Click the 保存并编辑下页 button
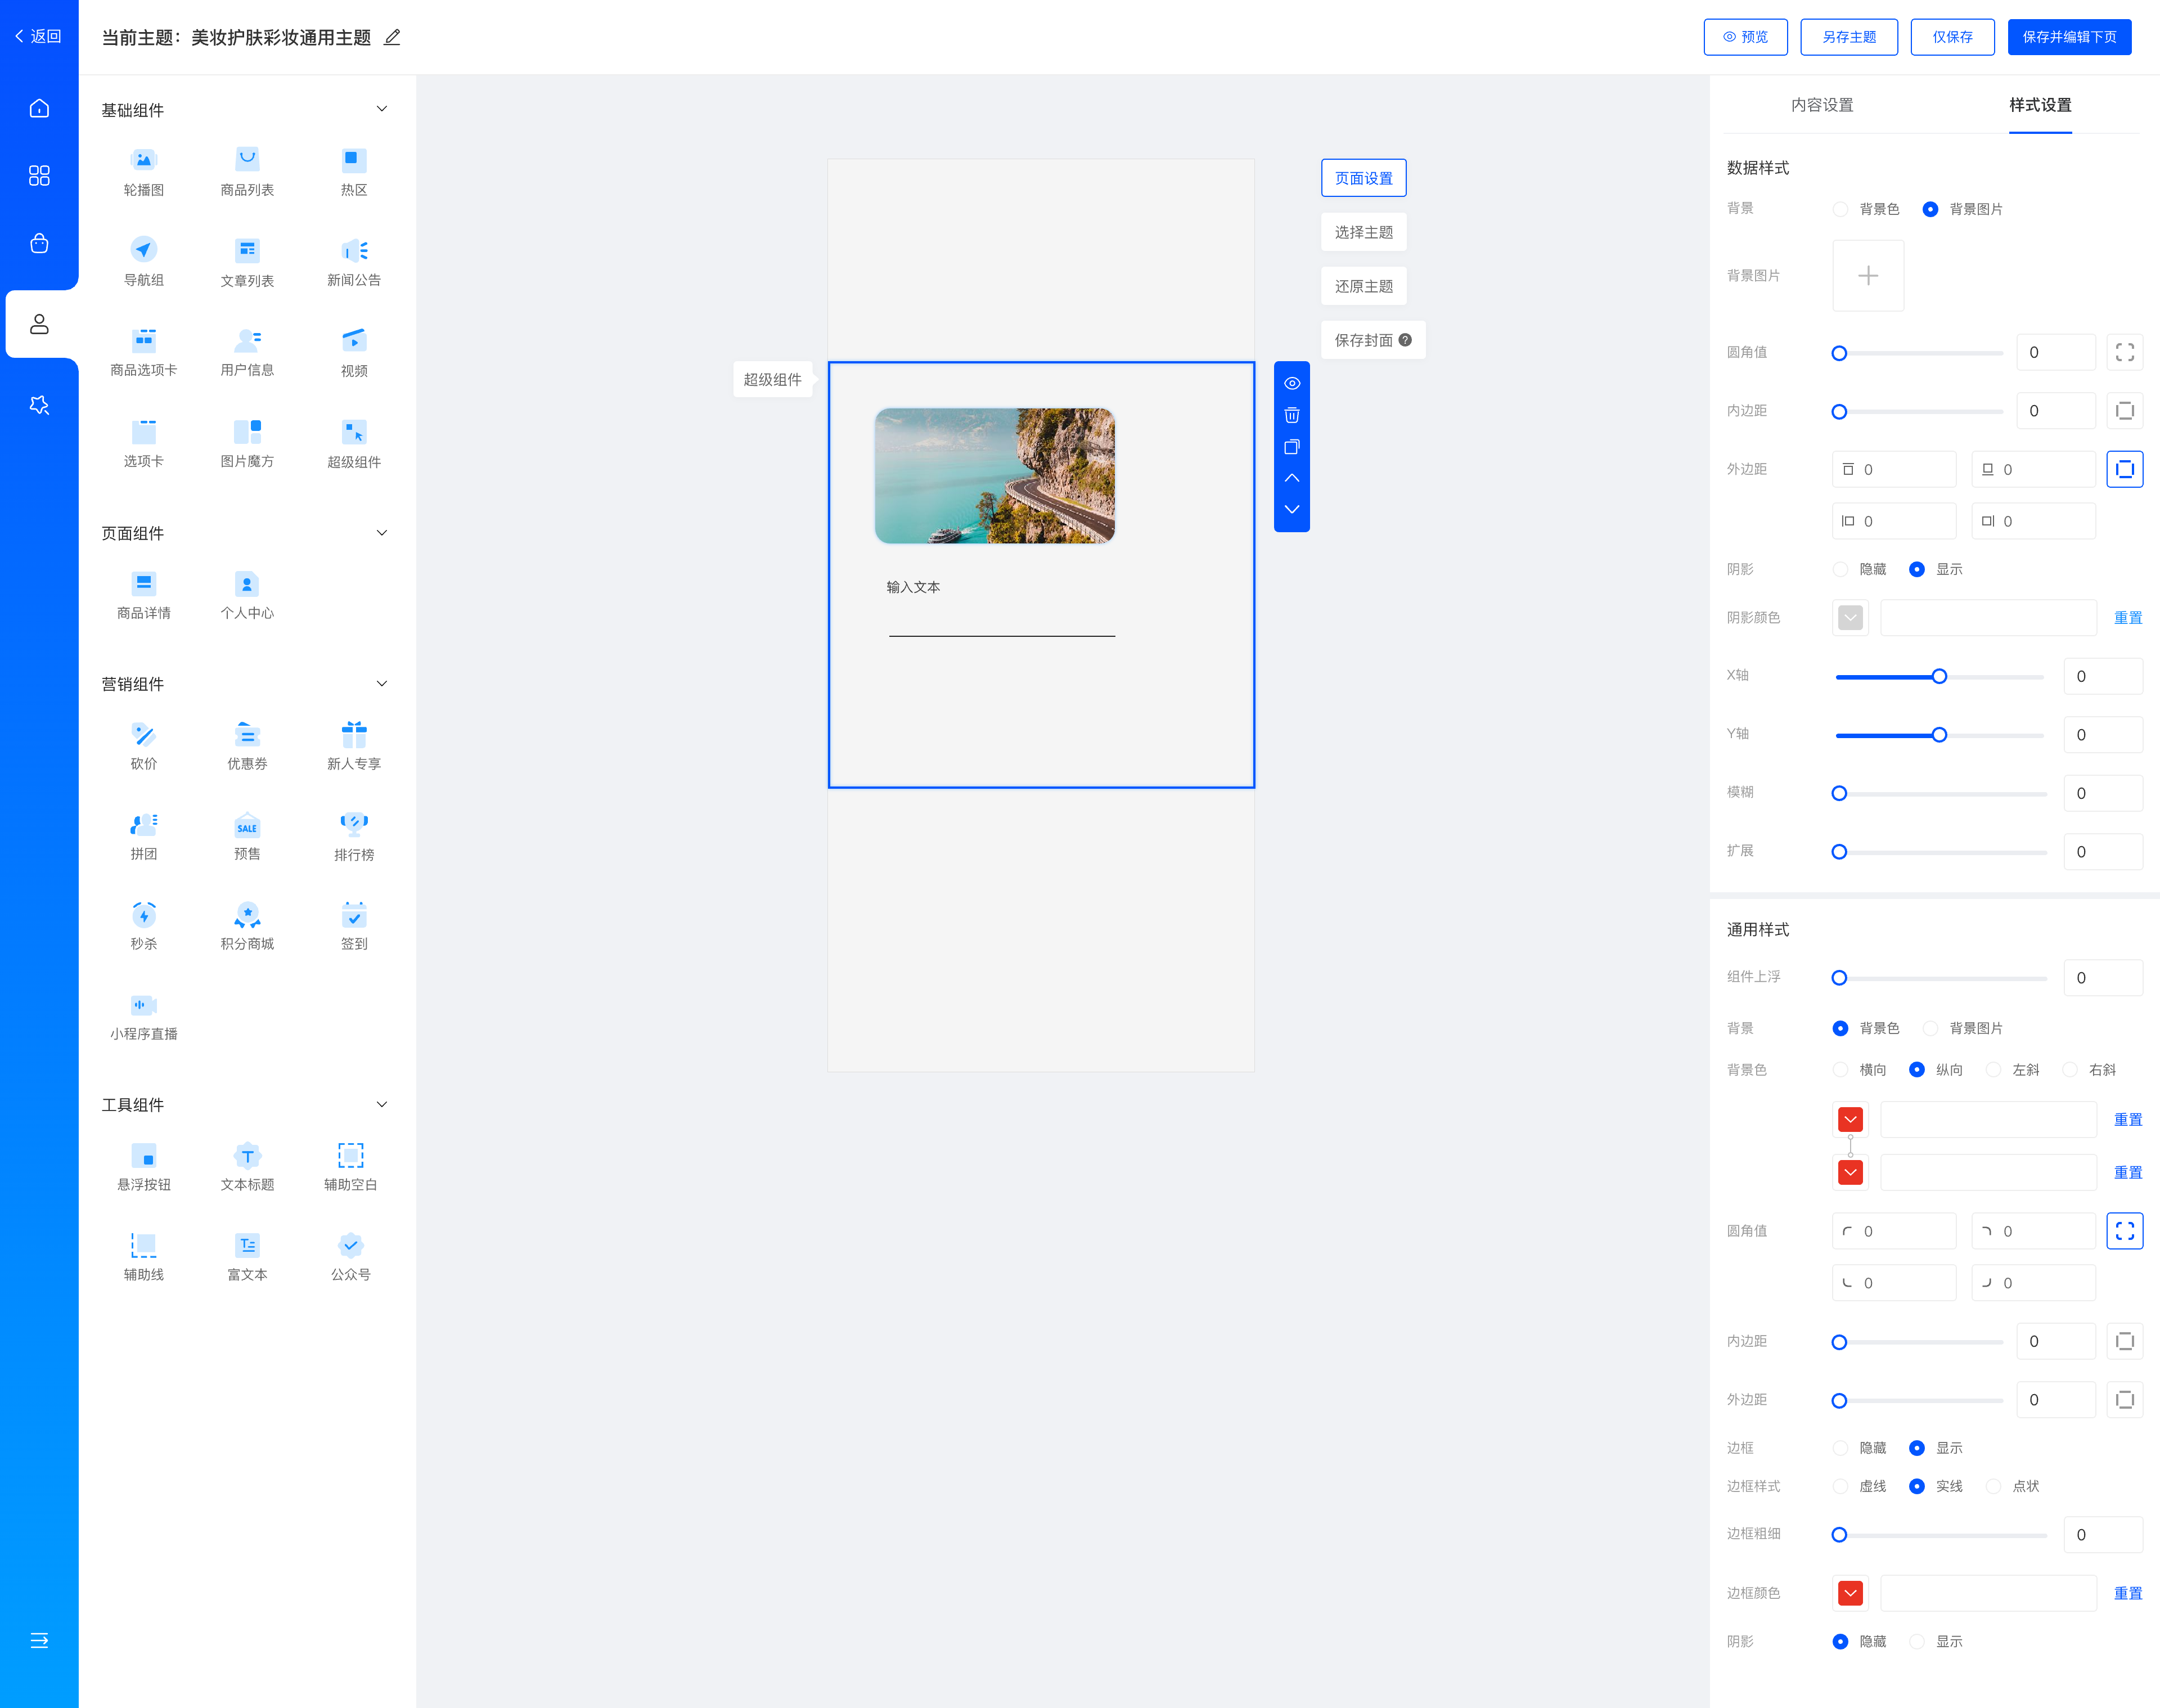Viewport: 2160px width, 1708px height. coord(2068,37)
